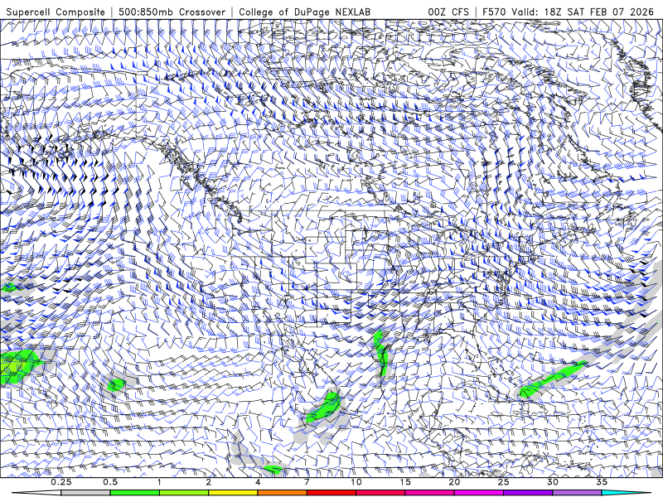Screen dimensions: 663x497
Task: Click the '0.5' color bar label
Action: [110, 482]
